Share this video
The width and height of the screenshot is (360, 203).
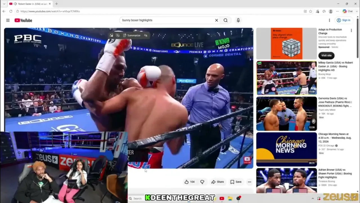pyautogui.click(x=218, y=182)
